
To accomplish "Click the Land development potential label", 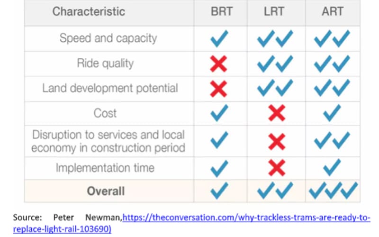I will click(x=110, y=88).
